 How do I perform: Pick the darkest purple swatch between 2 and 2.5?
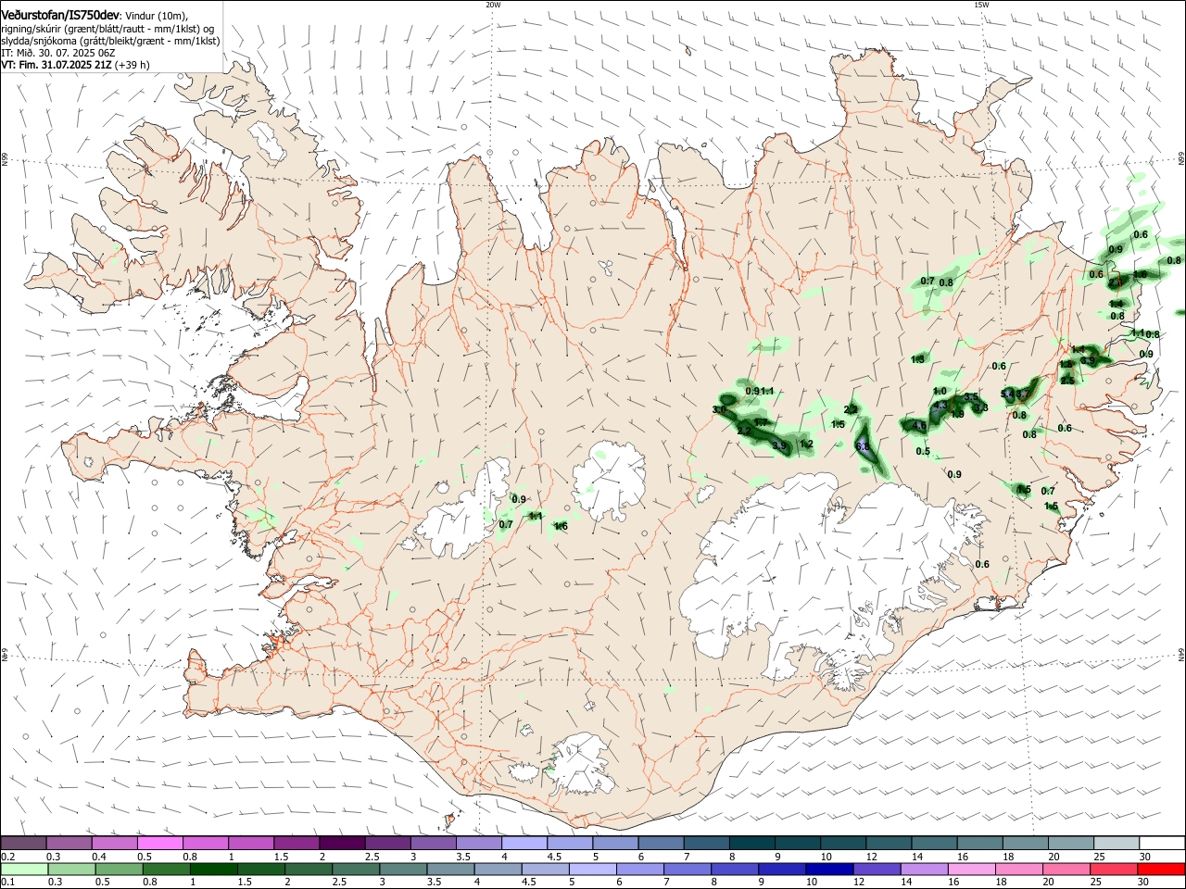[x=342, y=843]
